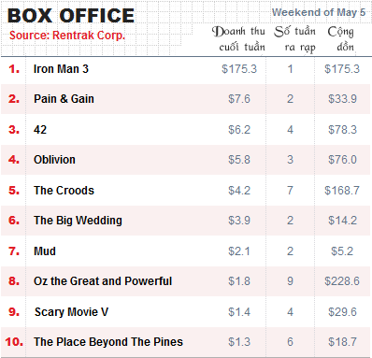Select the Oblivion movie title
The width and height of the screenshot is (372, 358).
[54, 160]
